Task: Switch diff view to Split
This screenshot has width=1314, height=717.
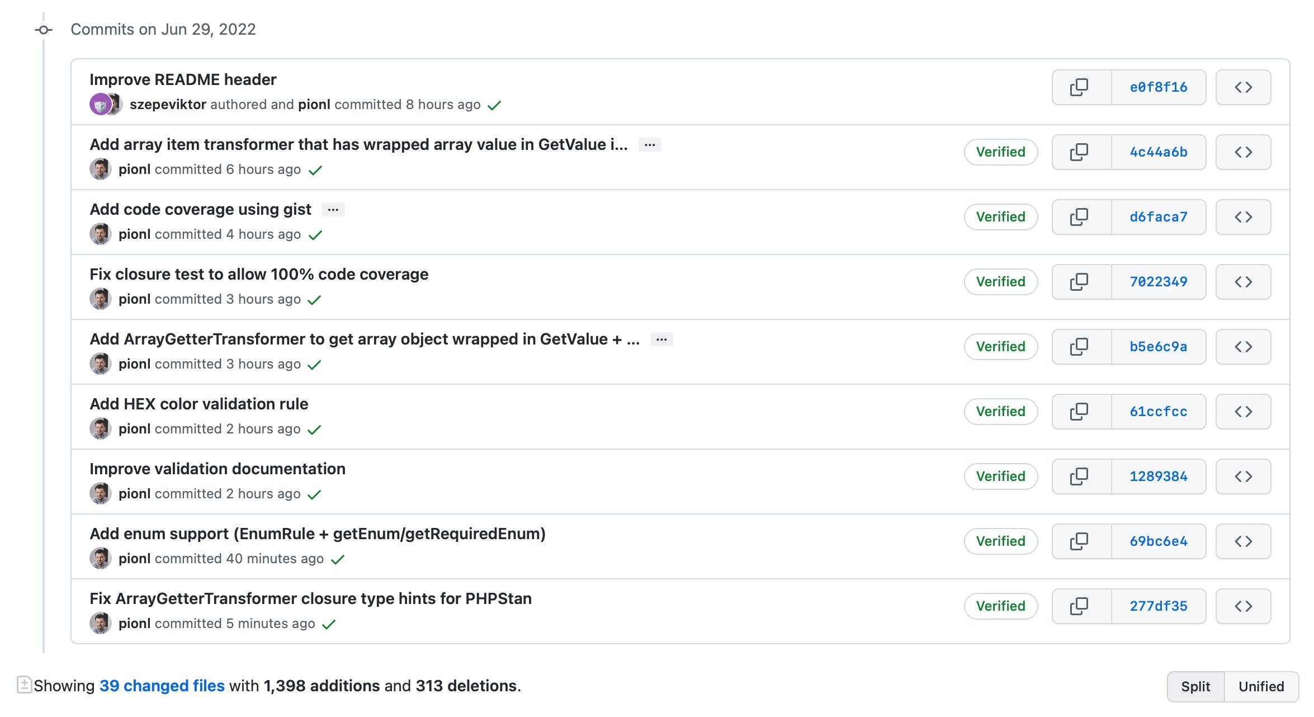Action: (x=1195, y=686)
